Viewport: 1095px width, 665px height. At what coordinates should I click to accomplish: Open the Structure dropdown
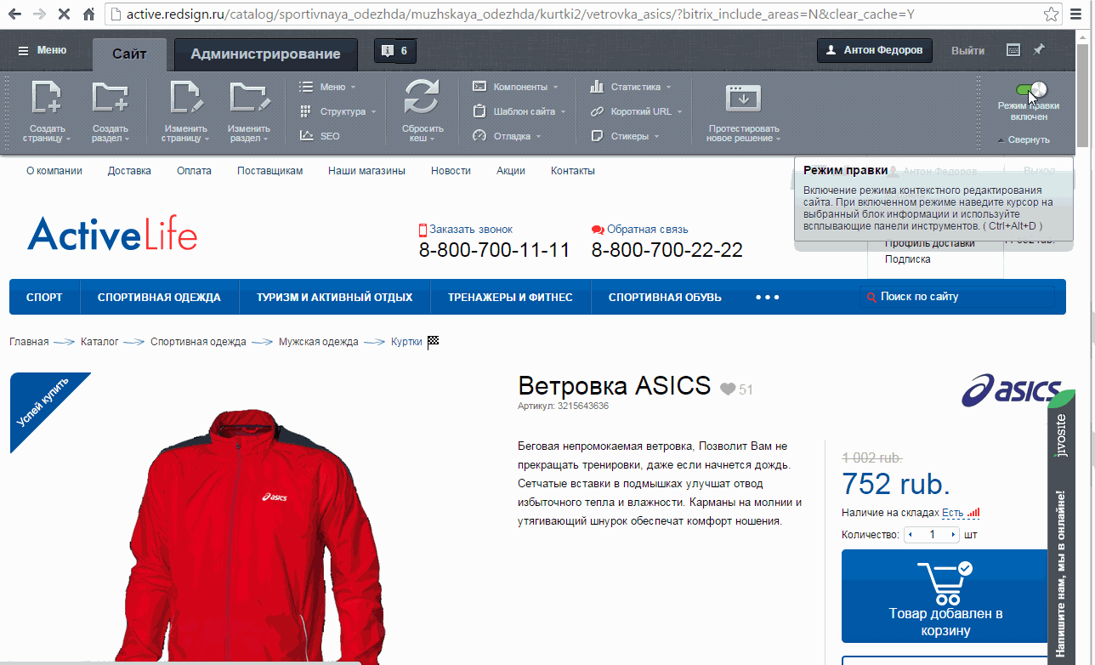[x=338, y=111]
